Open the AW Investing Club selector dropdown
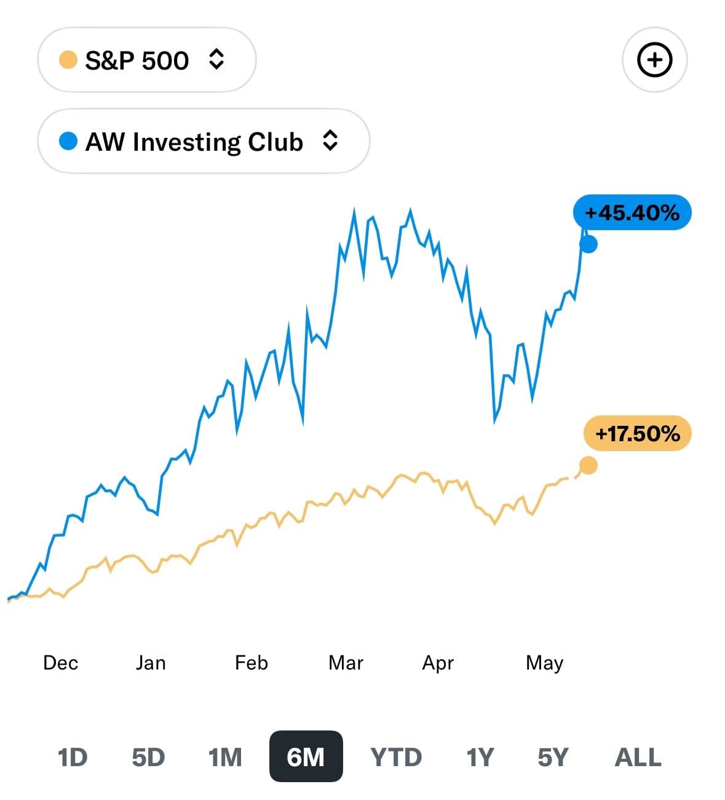The height and width of the screenshot is (800, 725). click(203, 142)
